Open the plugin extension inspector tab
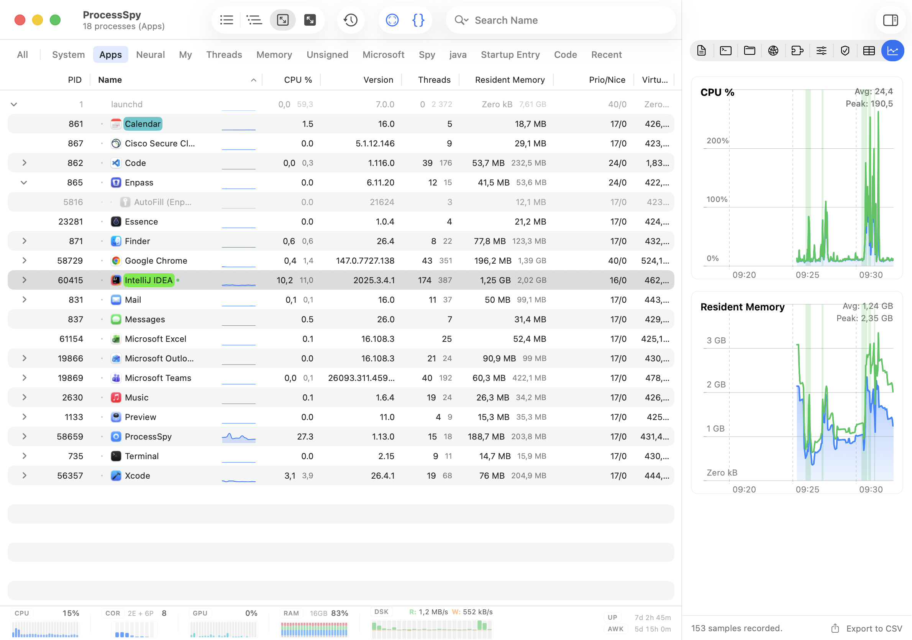 [x=797, y=51]
